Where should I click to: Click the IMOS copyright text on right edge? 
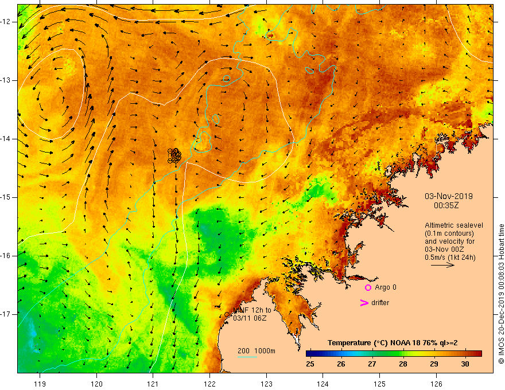click(x=501, y=294)
